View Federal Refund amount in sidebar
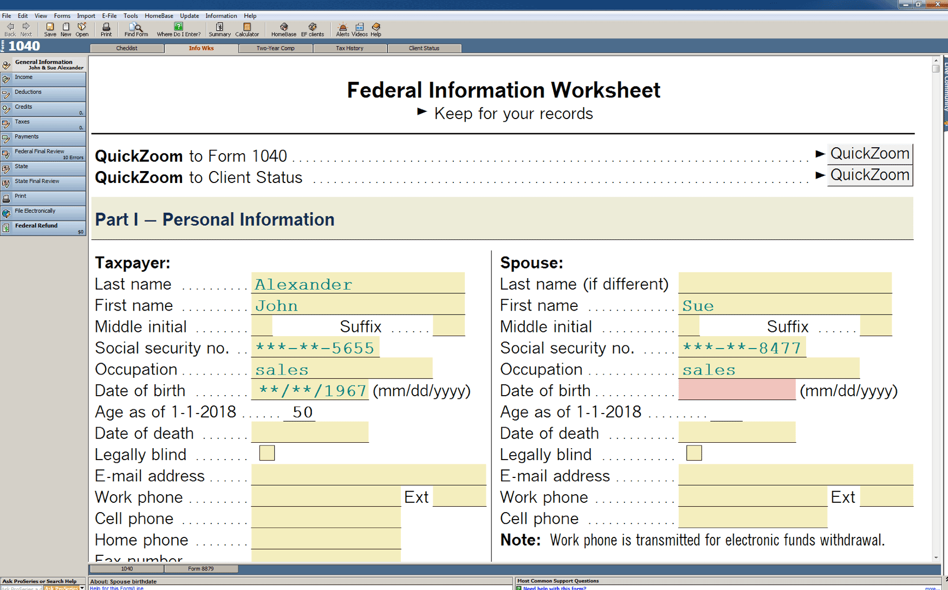This screenshot has height=590, width=948. 43,228
